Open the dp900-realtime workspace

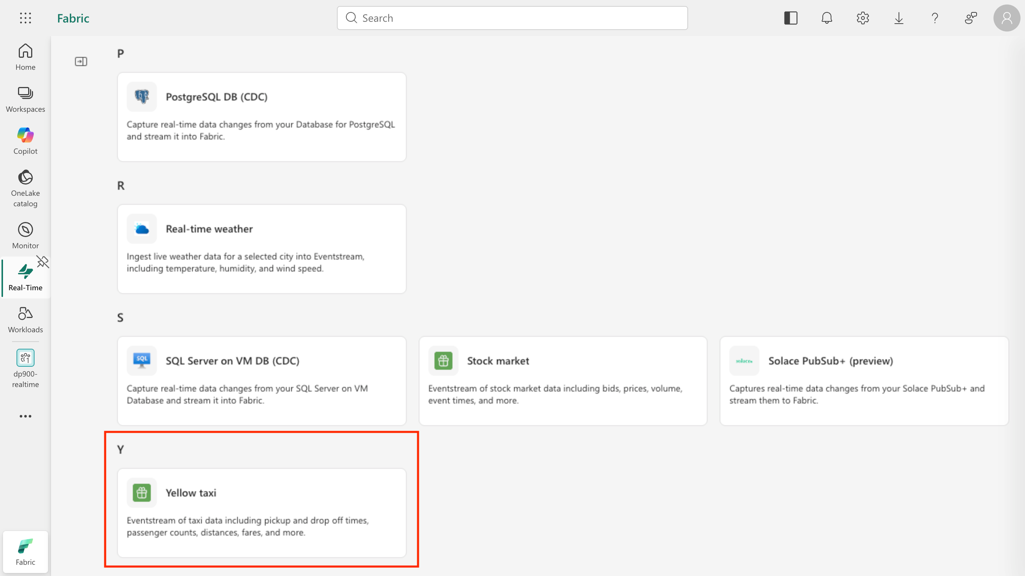click(x=26, y=368)
